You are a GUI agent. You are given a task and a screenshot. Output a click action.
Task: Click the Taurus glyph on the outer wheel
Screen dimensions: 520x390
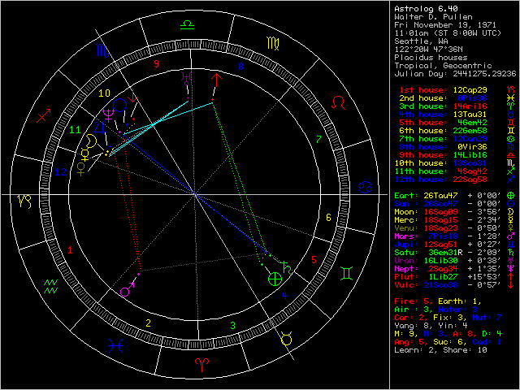(287, 339)
